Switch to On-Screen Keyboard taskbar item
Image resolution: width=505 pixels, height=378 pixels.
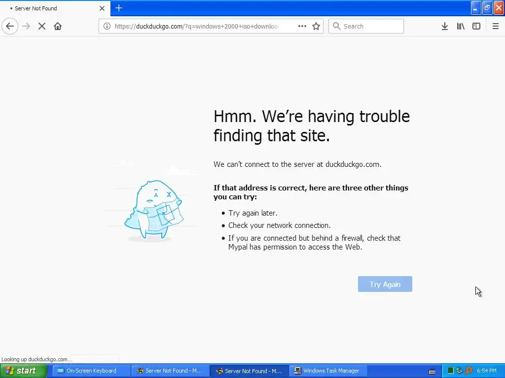pos(91,371)
